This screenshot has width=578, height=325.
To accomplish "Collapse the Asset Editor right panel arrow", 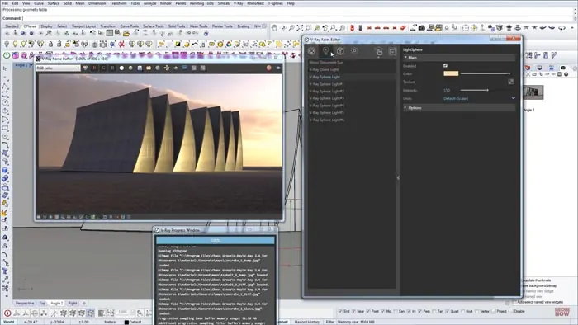I will [x=398, y=178].
